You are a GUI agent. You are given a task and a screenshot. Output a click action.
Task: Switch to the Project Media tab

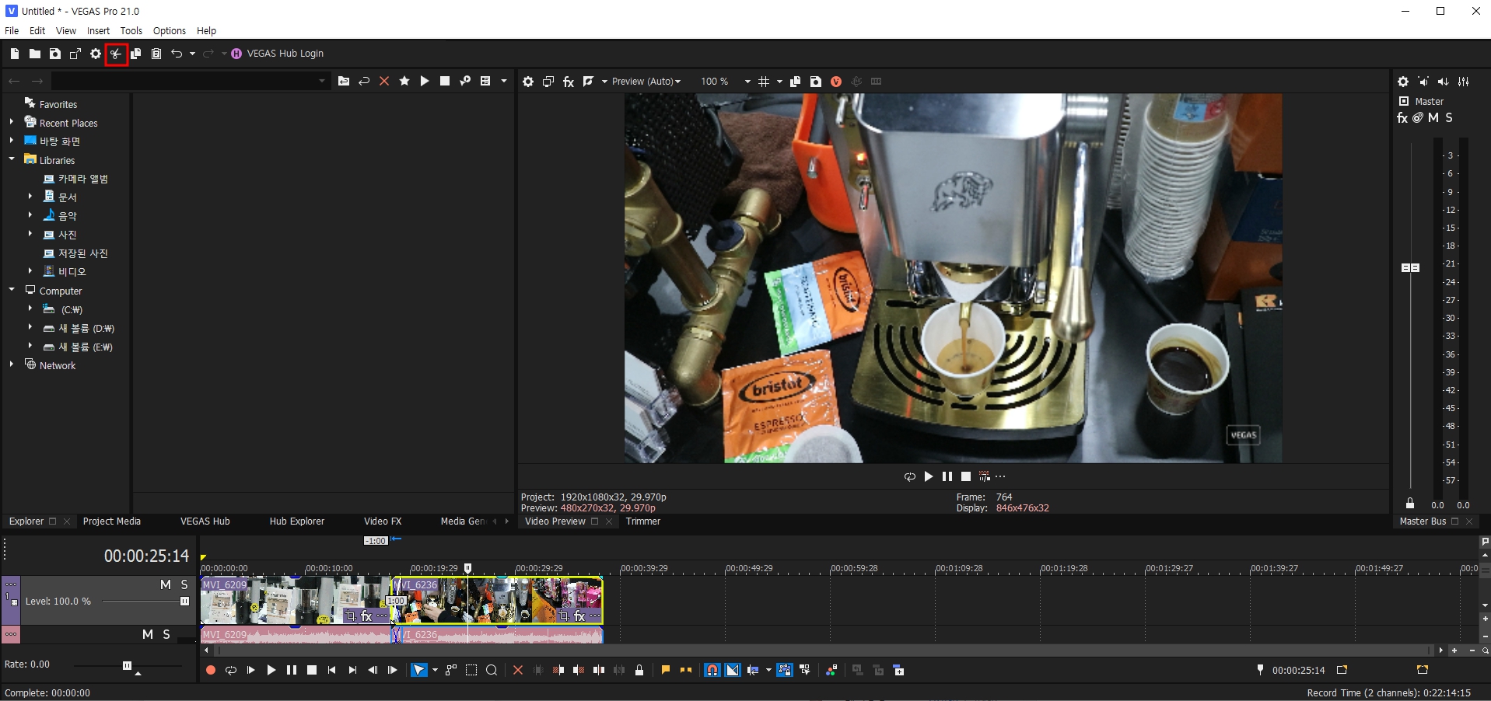112,521
